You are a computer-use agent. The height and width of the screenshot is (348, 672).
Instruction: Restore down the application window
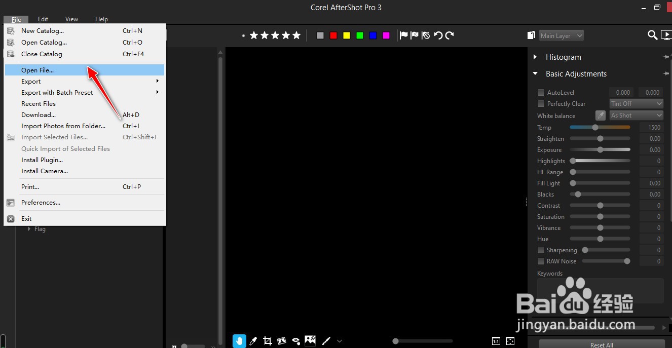[657, 7]
